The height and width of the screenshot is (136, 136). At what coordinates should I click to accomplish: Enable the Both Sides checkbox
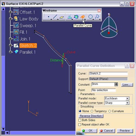[x=80, y=120]
